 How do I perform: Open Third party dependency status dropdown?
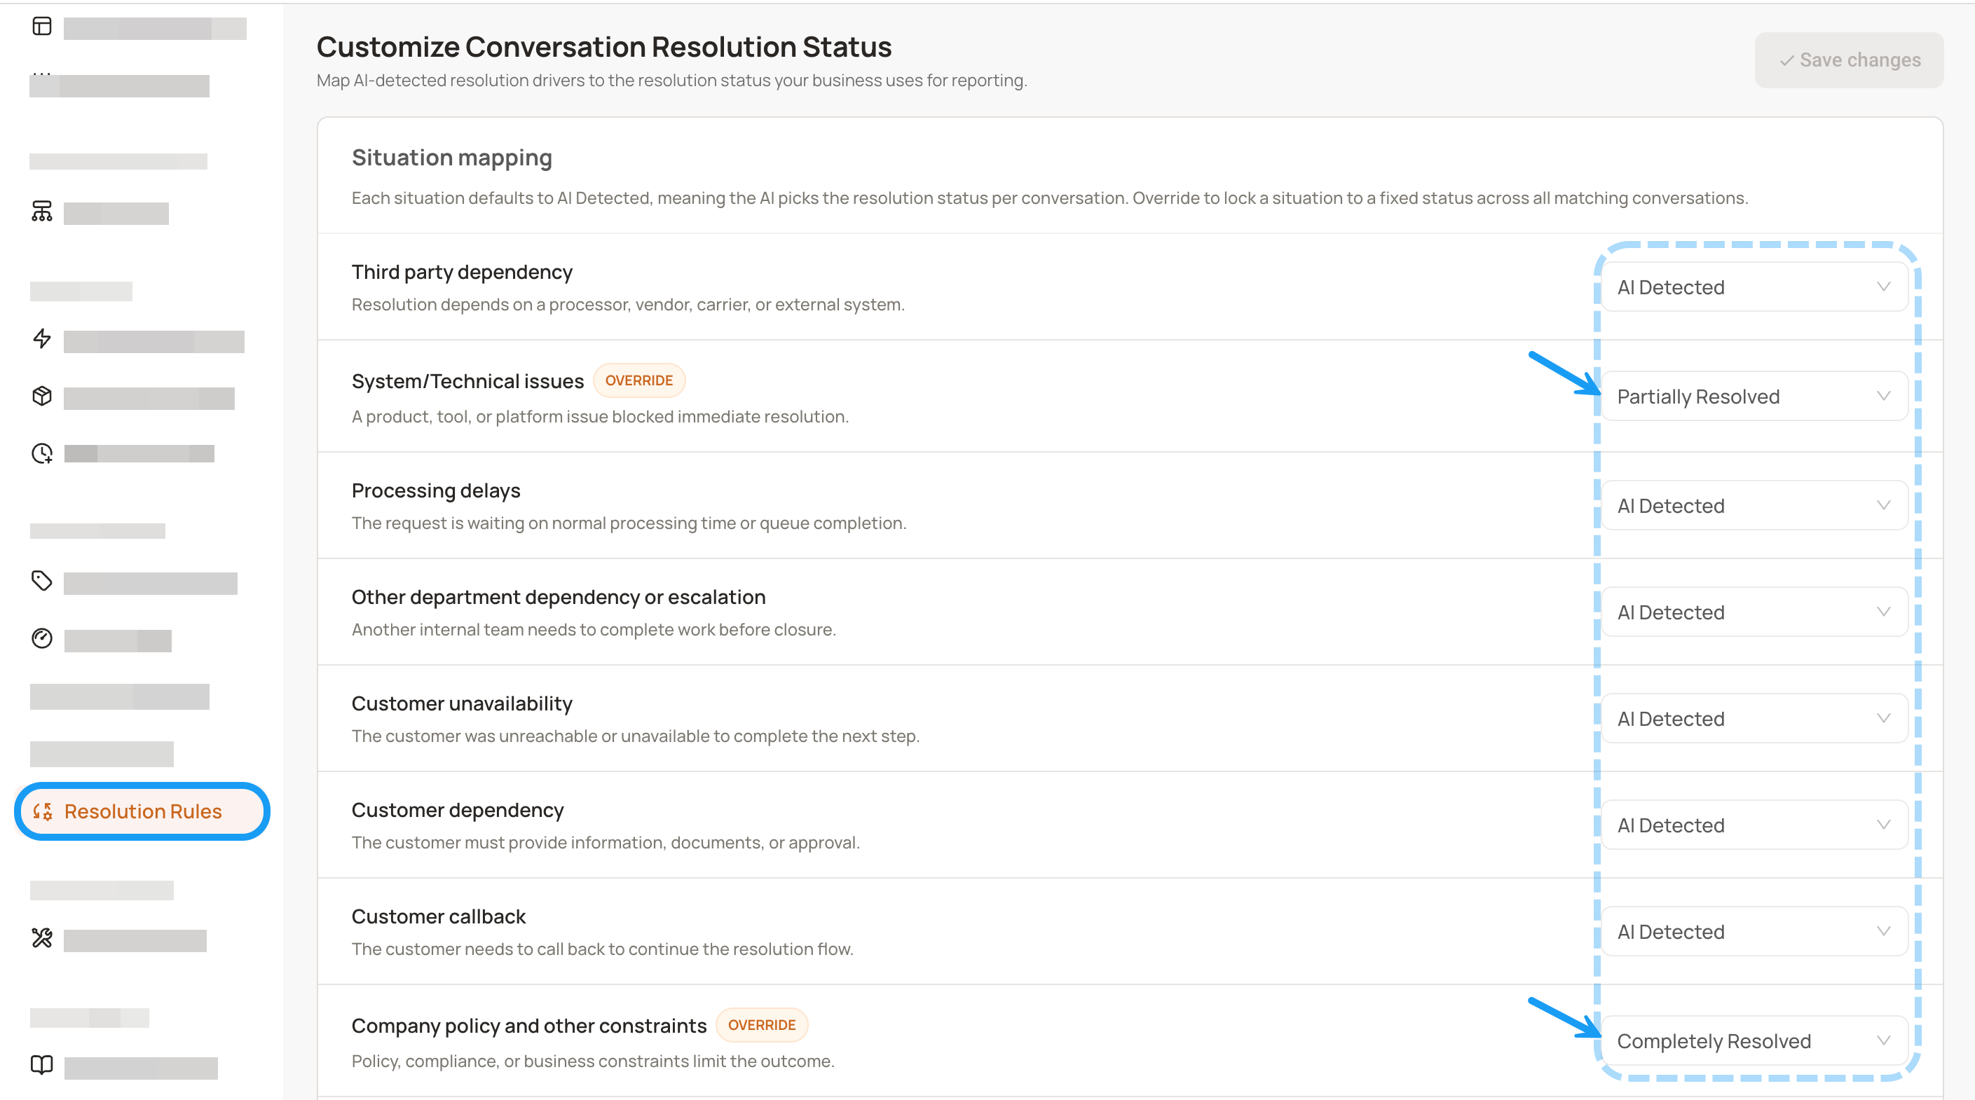(1754, 287)
